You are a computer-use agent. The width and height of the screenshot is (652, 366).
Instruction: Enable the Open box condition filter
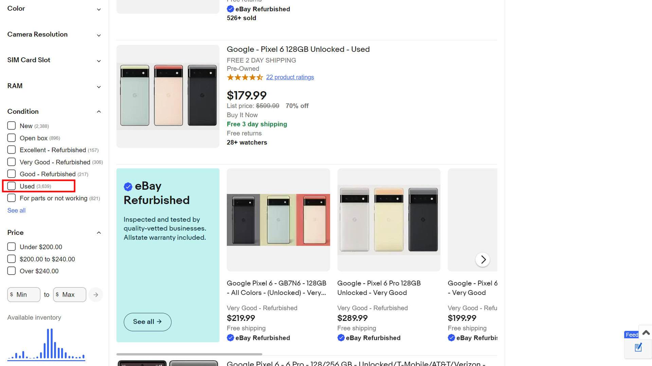(x=12, y=138)
